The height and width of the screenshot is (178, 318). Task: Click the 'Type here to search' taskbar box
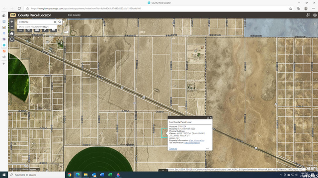(36, 175)
